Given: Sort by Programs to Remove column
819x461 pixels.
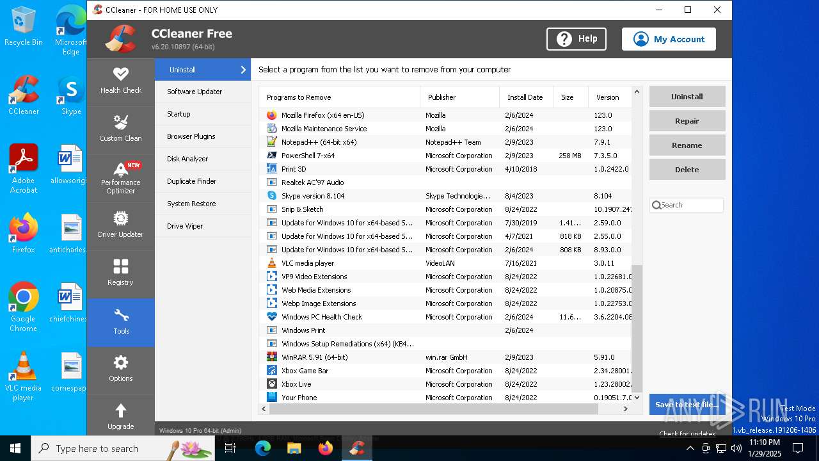Looking at the screenshot, I should (x=339, y=97).
